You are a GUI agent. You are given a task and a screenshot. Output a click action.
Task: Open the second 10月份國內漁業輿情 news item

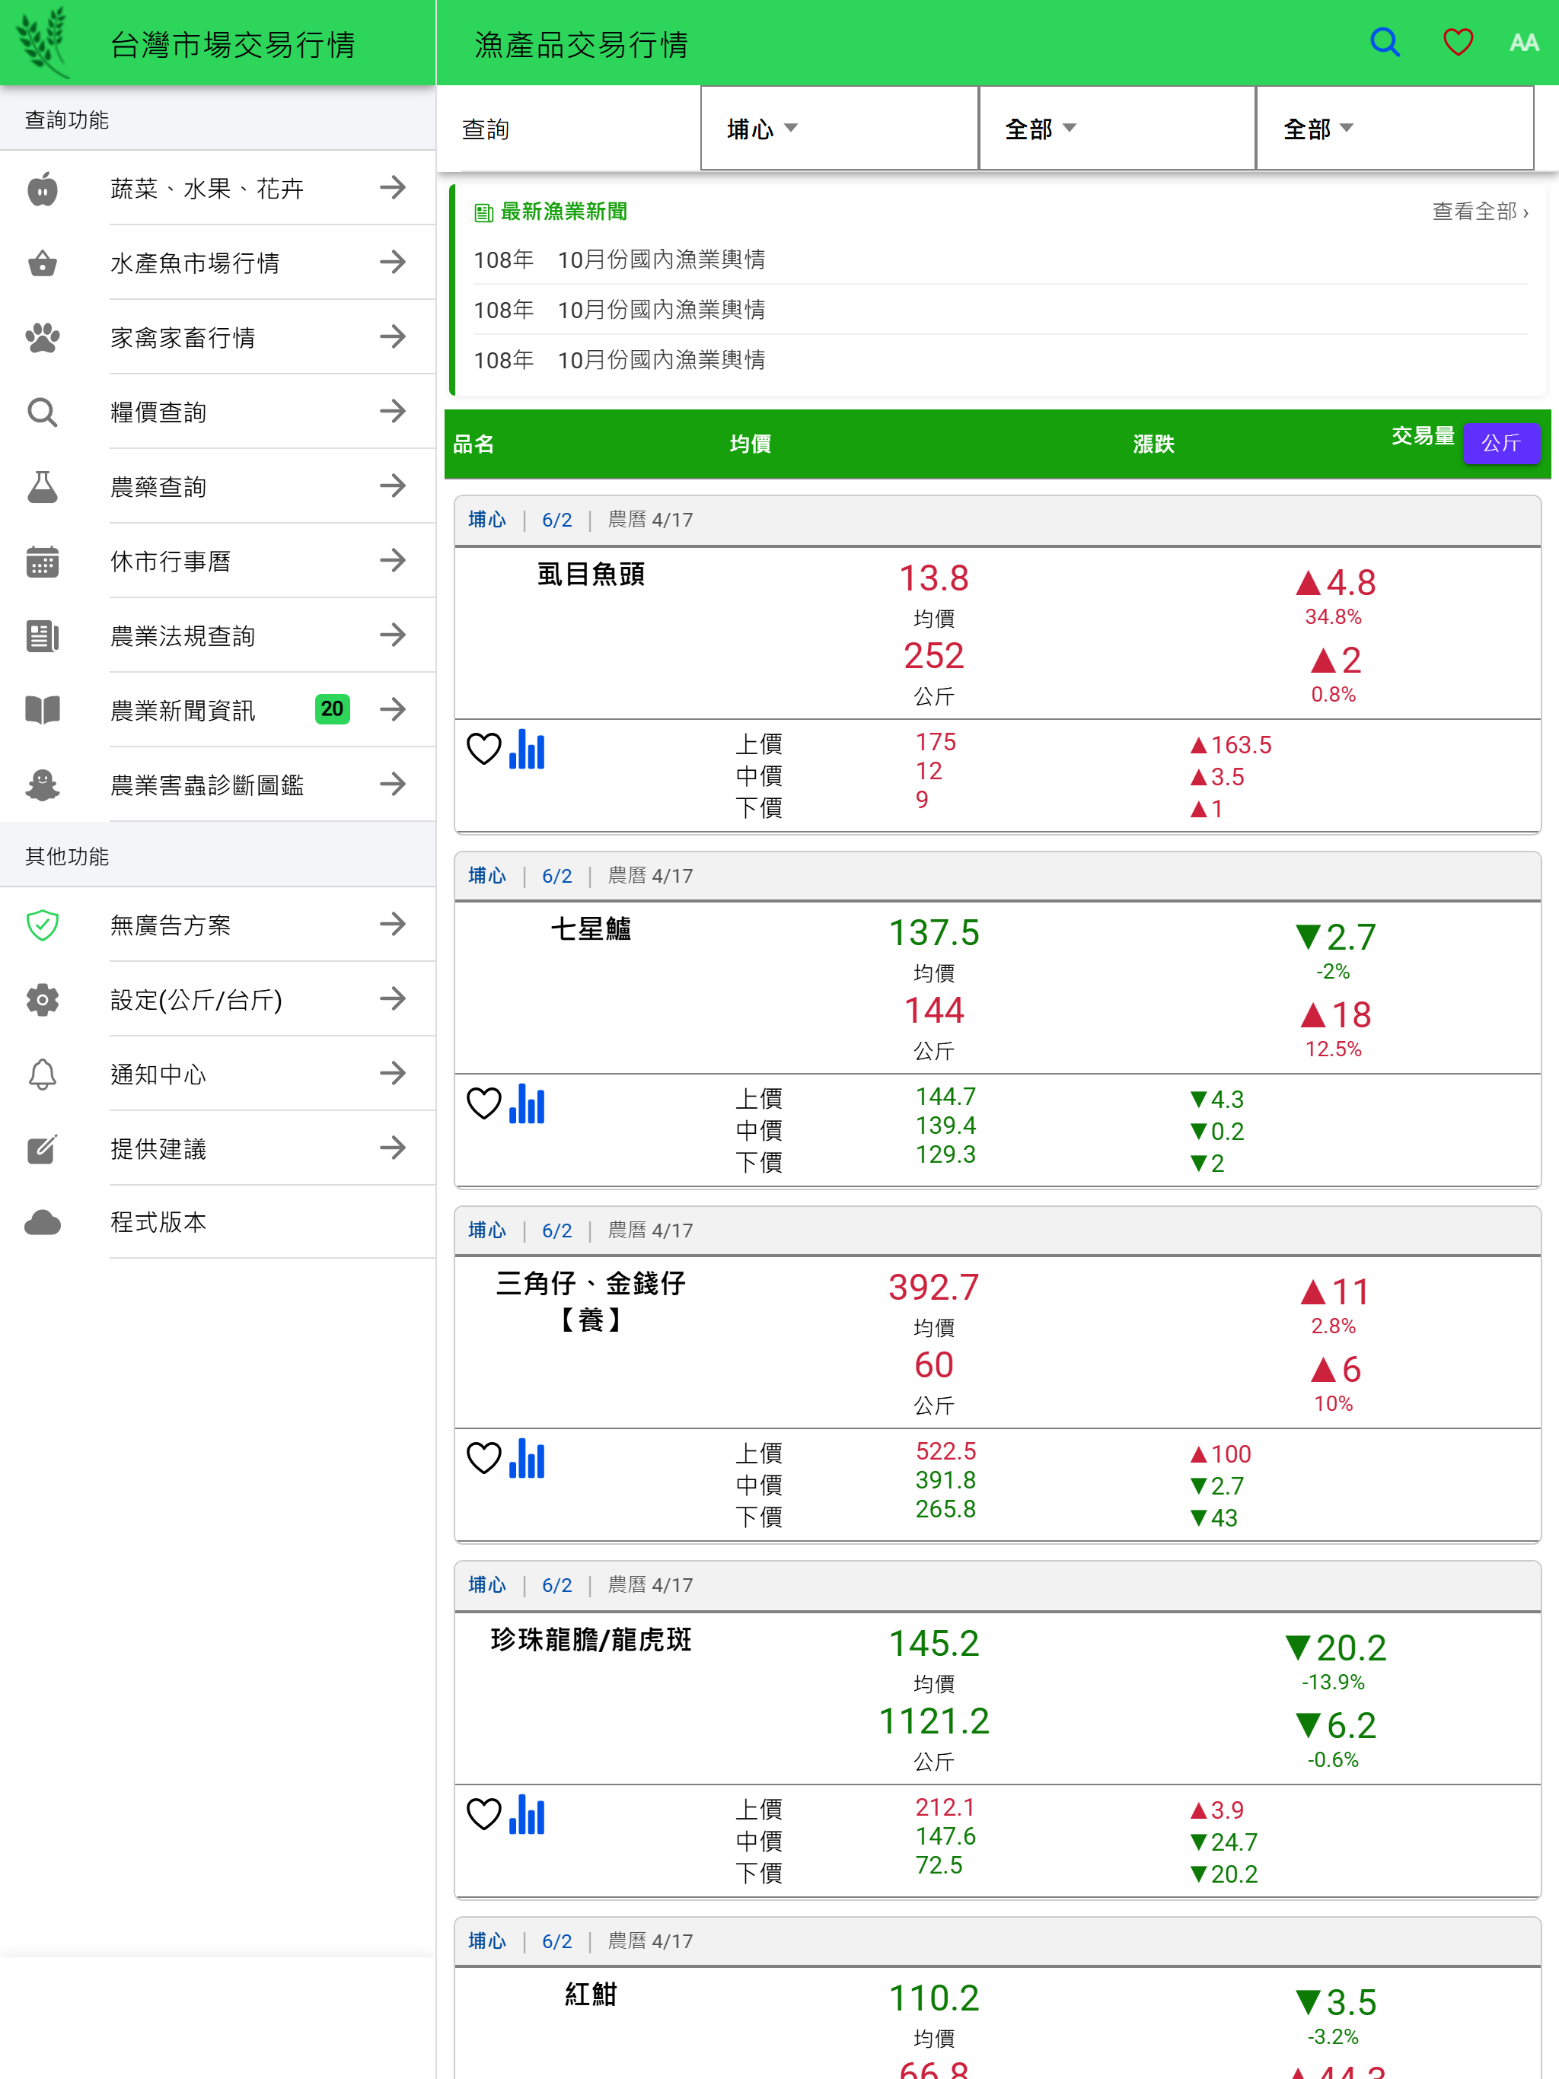coord(1000,309)
